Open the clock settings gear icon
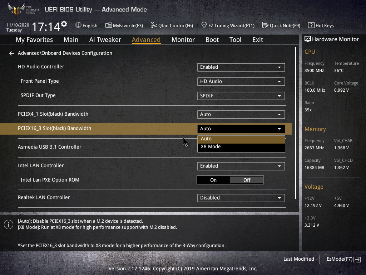Viewport: 366px width, 275px height. pos(64,24)
